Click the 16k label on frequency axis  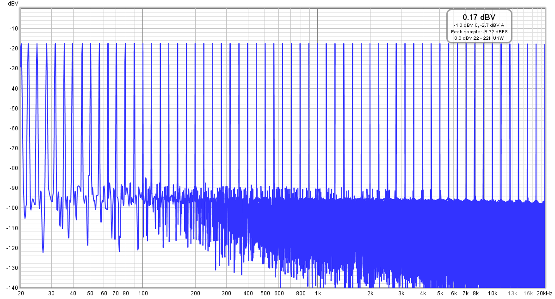[x=528, y=293]
